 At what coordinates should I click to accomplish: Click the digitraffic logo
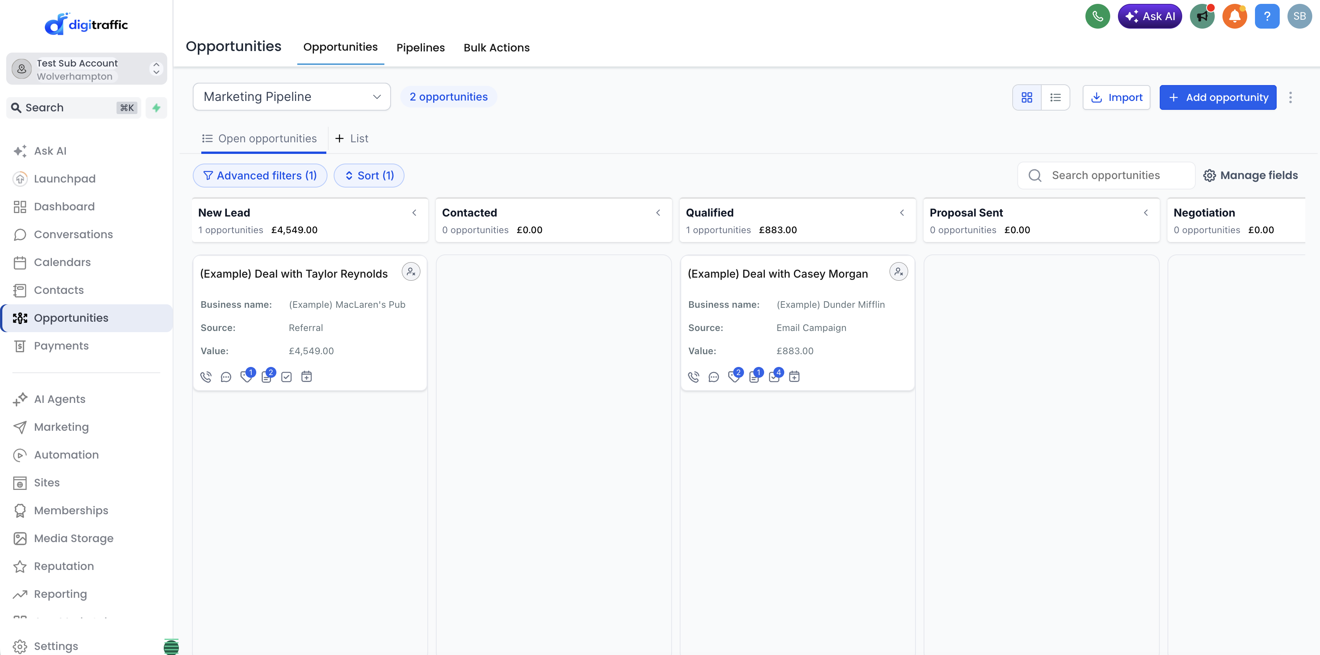pyautogui.click(x=86, y=24)
